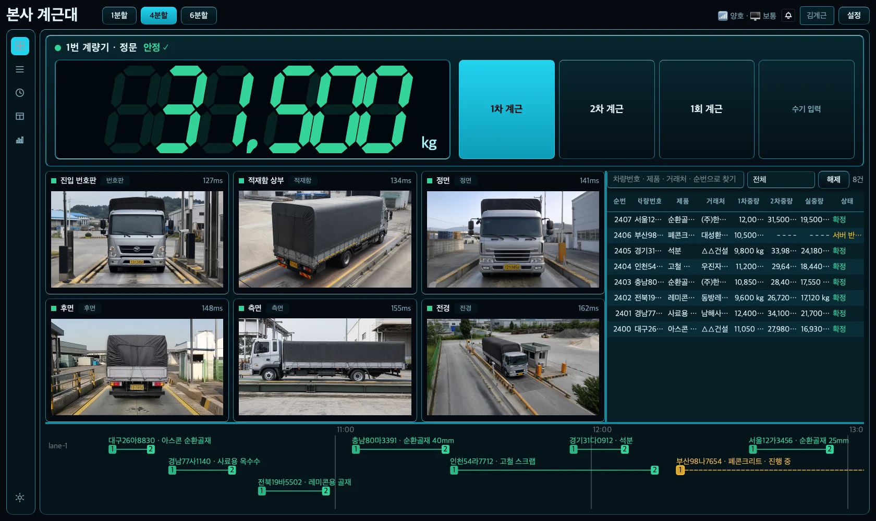876x521 pixels.
Task: Open the 전체 filter dropdown
Action: (x=781, y=179)
